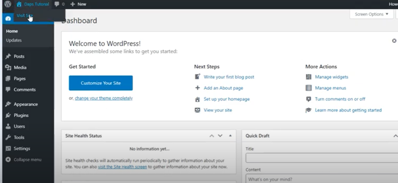Click the house icon beside Set up homepage
398x183 pixels.
pyautogui.click(x=198, y=99)
